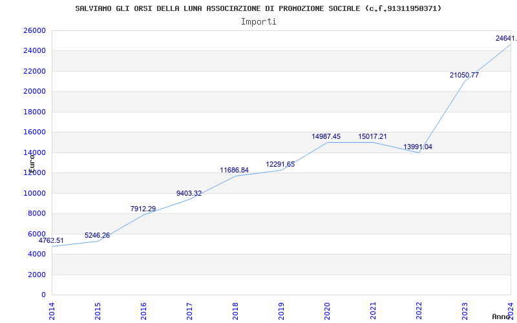Click the 6000 y-axis tick label

point(36,234)
